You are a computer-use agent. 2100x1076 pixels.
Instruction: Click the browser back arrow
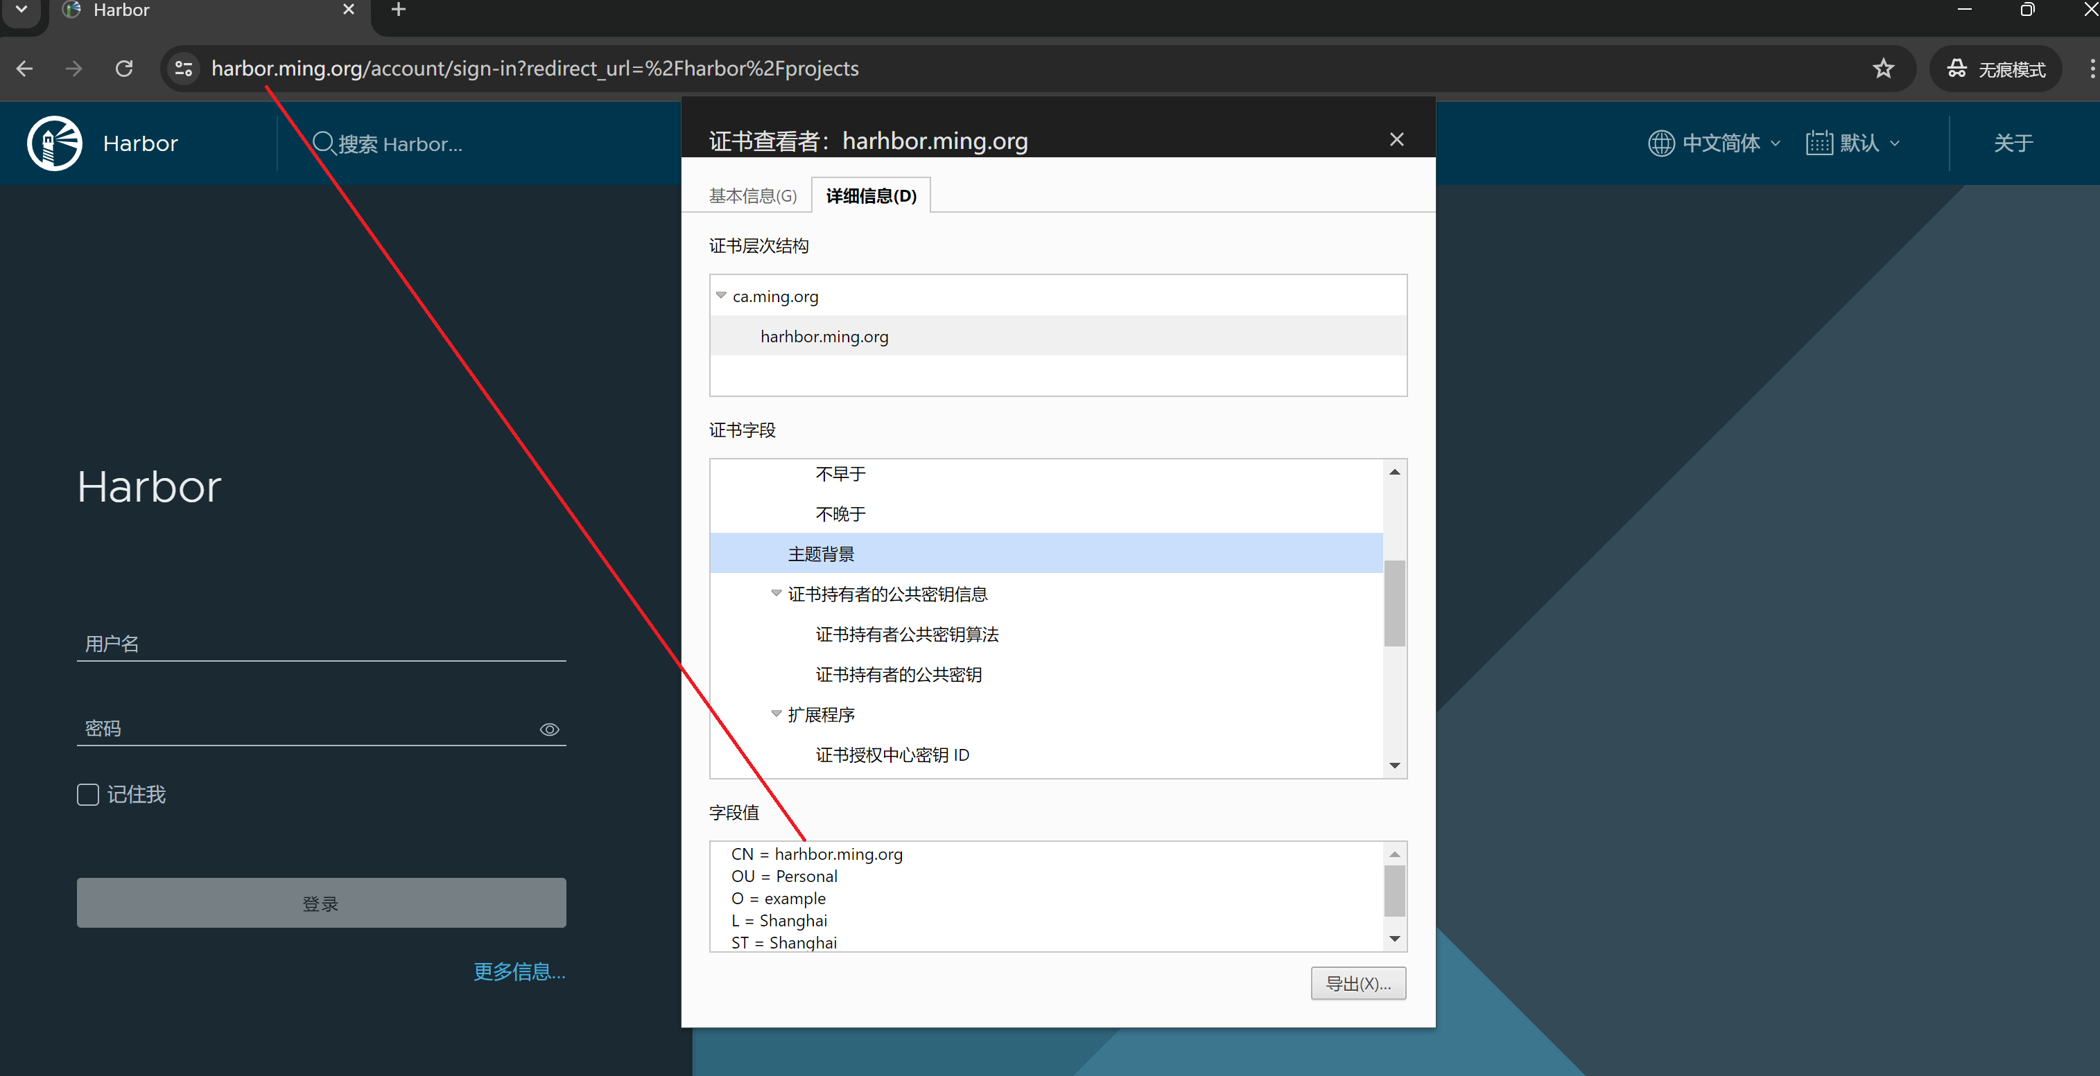[x=24, y=69]
